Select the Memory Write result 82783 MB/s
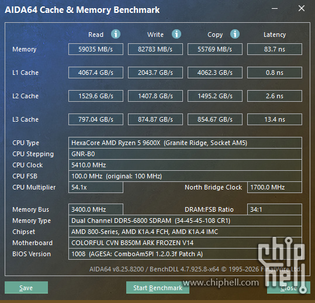This screenshot has height=303, width=315. (155, 49)
